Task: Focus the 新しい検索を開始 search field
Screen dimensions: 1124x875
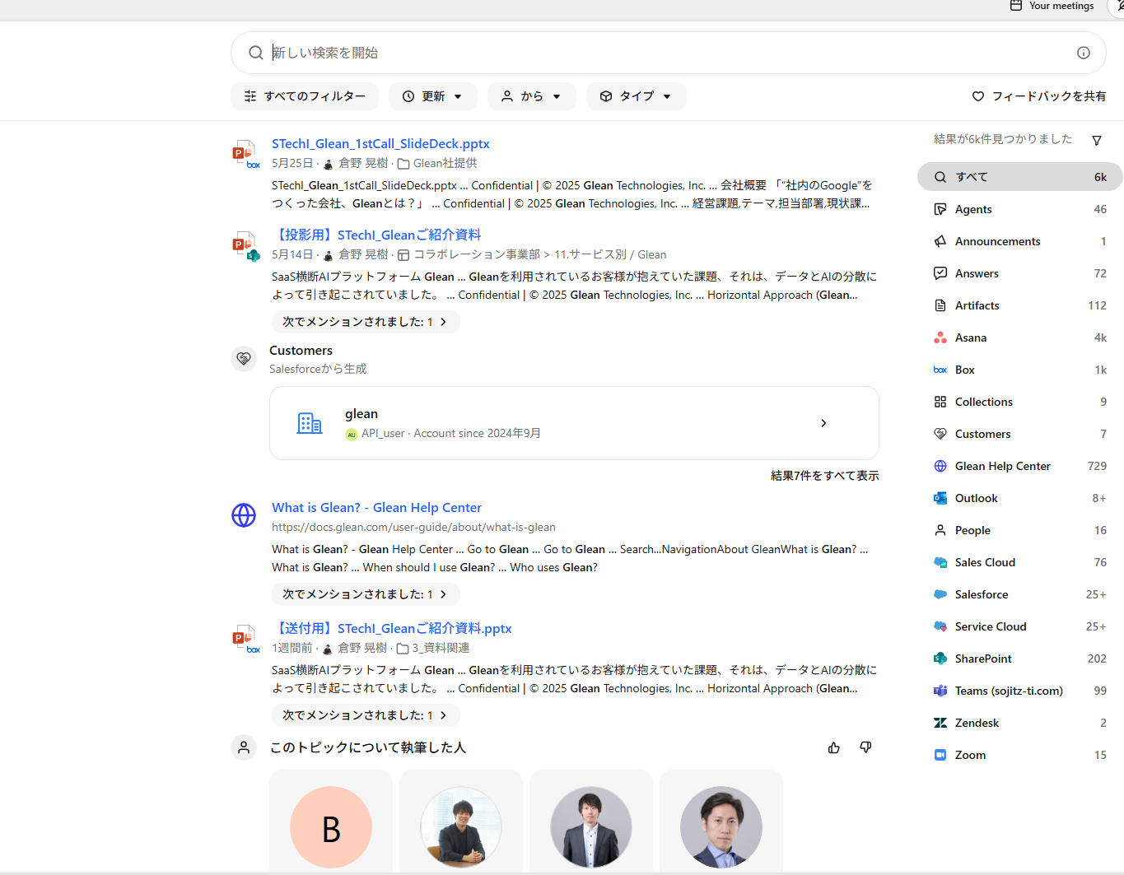Action: [667, 53]
